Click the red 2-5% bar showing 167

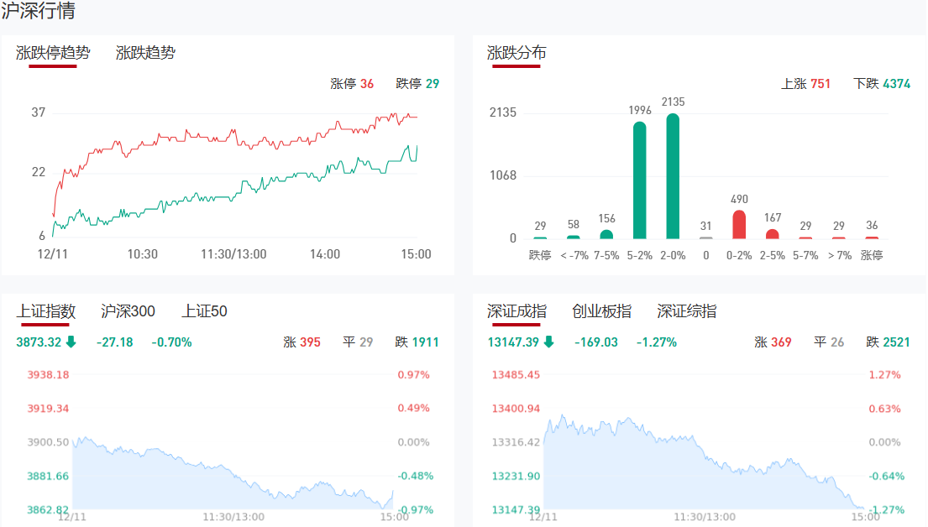[x=773, y=234]
